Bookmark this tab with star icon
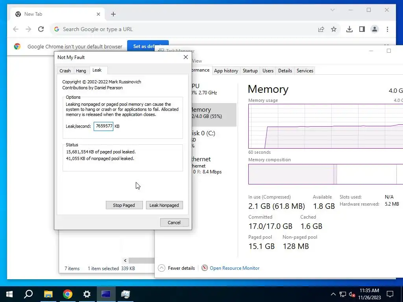The image size is (403, 302). click(x=334, y=29)
